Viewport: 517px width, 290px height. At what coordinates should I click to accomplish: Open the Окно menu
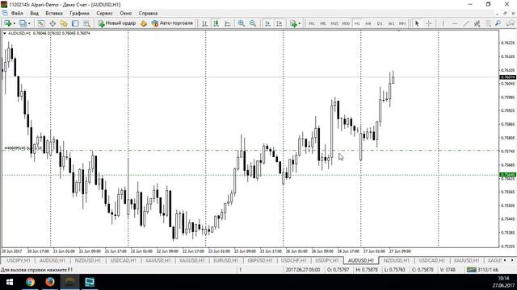coord(126,13)
